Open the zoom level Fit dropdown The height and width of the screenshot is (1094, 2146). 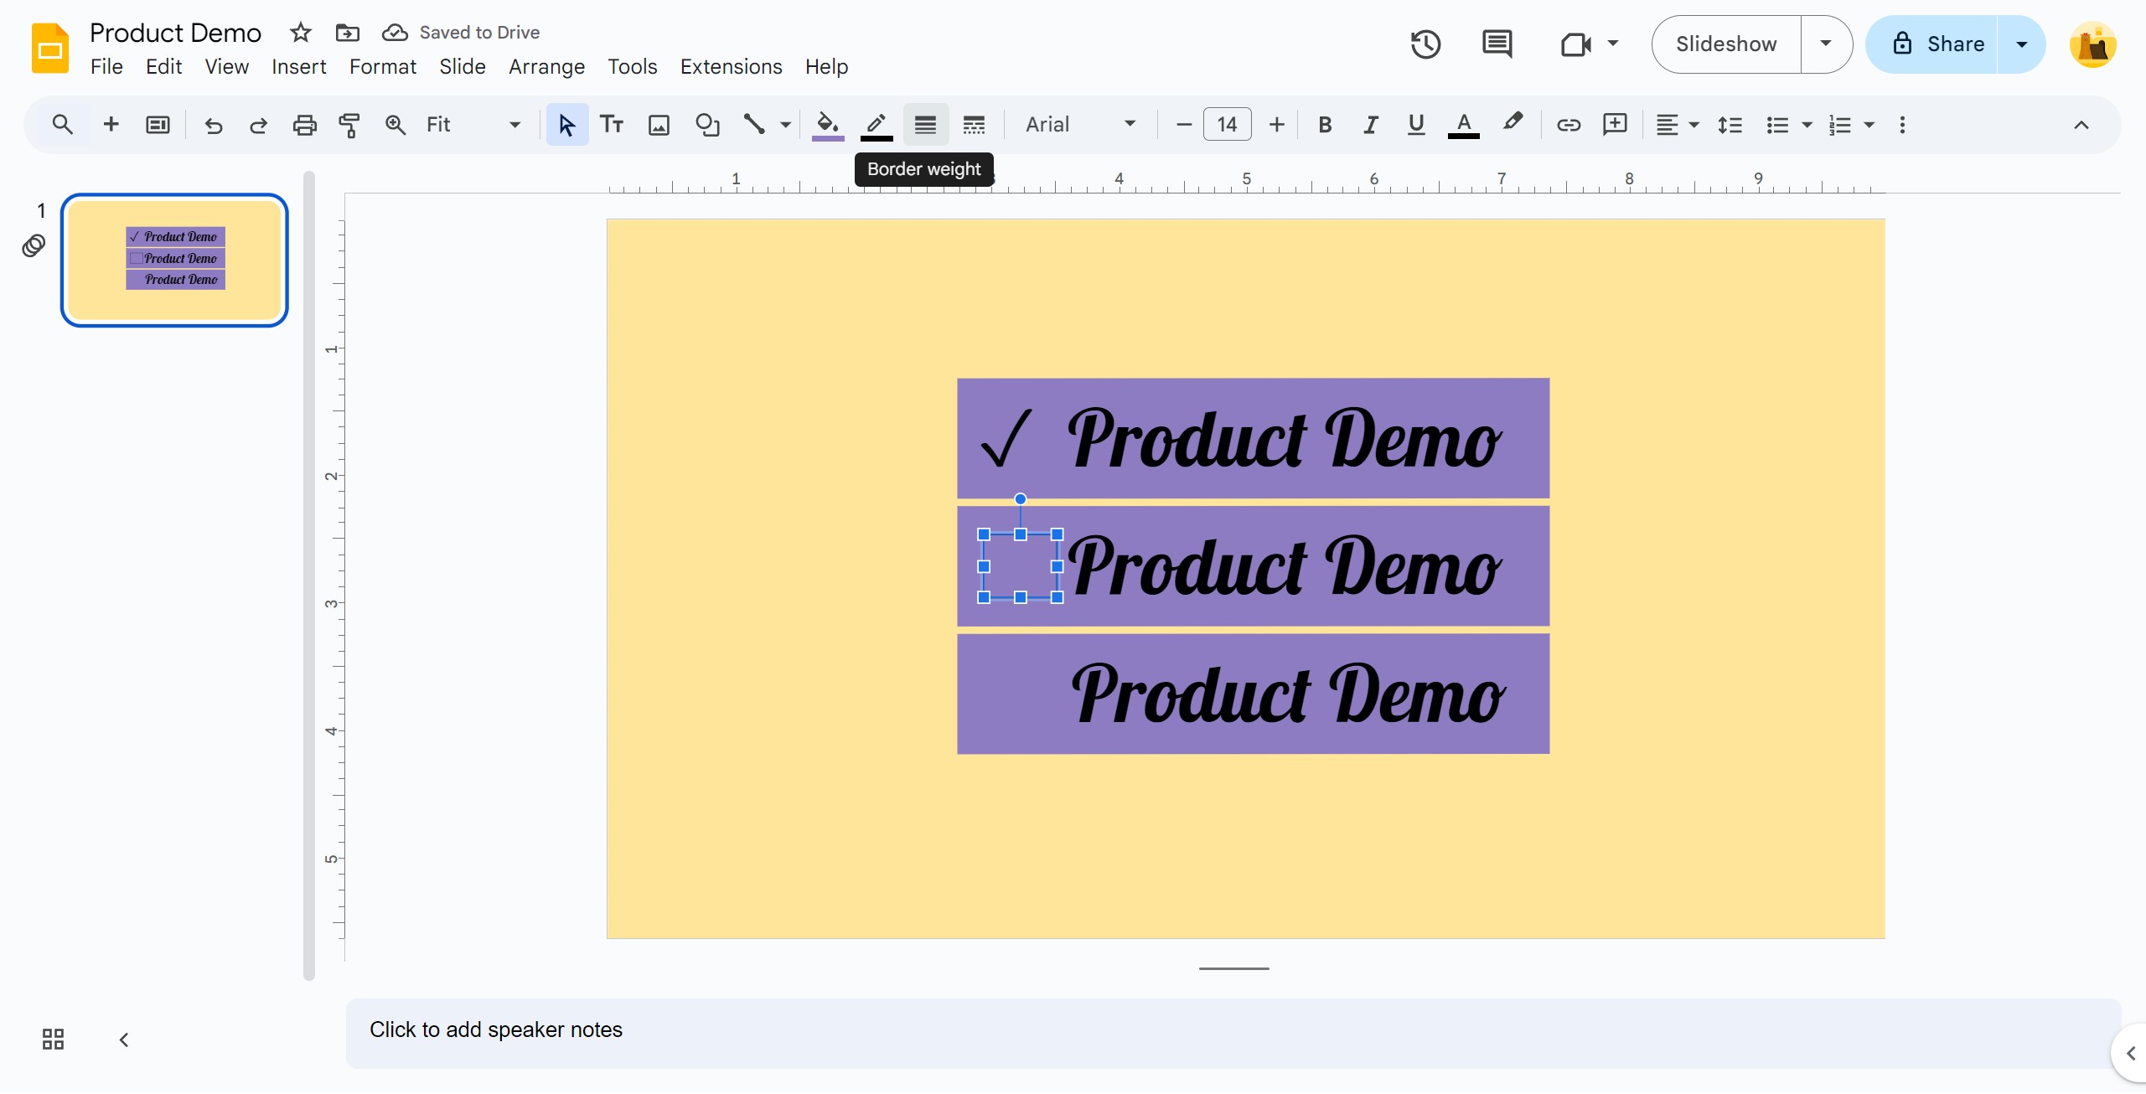(x=473, y=125)
